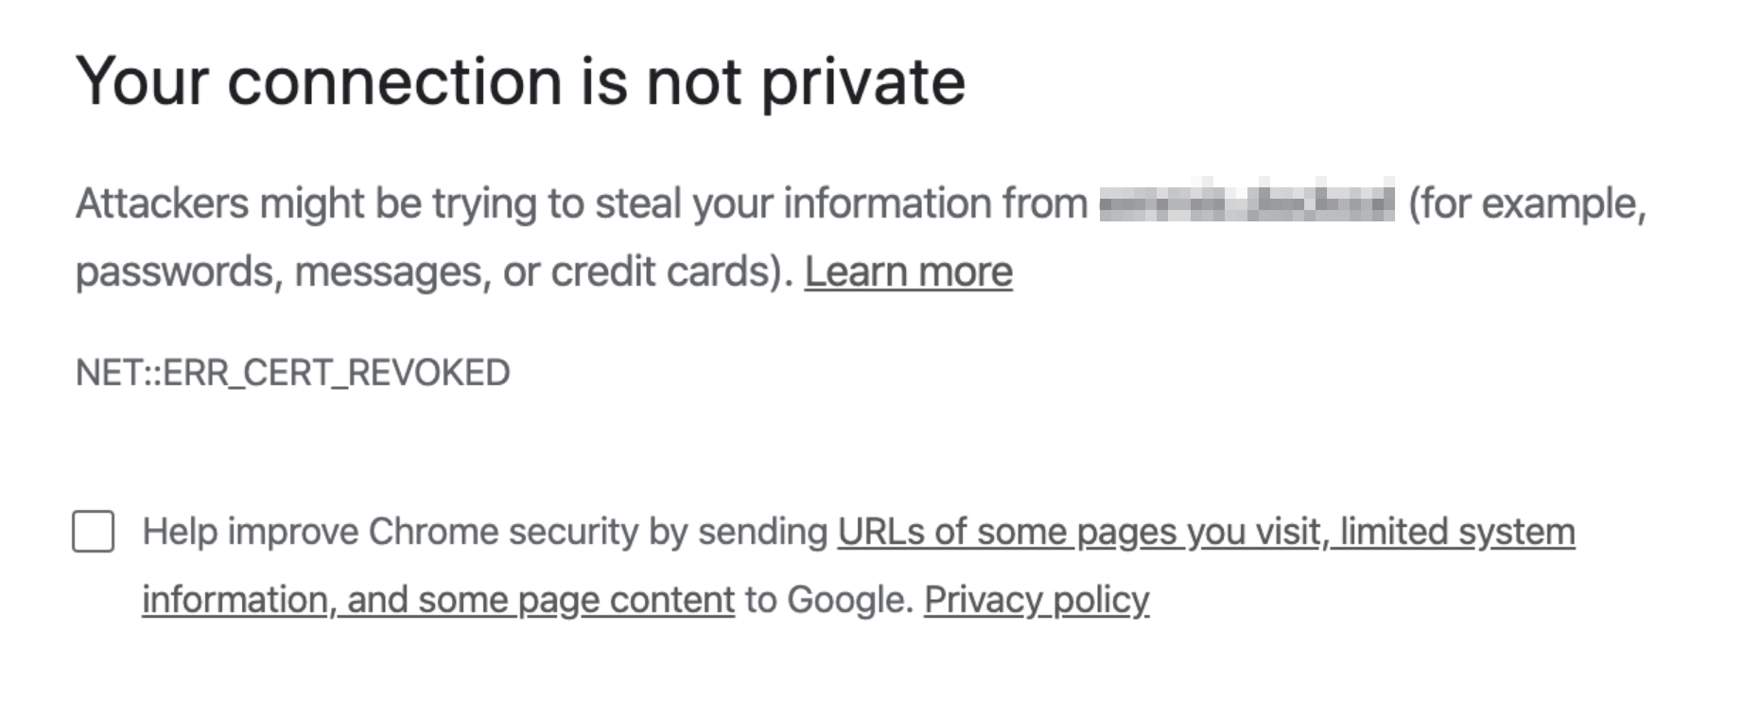The height and width of the screenshot is (703, 1761).
Task: Click the "limited system" portion of the link
Action: tap(1457, 532)
